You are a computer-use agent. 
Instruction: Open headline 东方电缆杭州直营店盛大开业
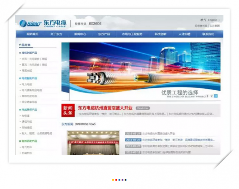[x=105, y=108]
